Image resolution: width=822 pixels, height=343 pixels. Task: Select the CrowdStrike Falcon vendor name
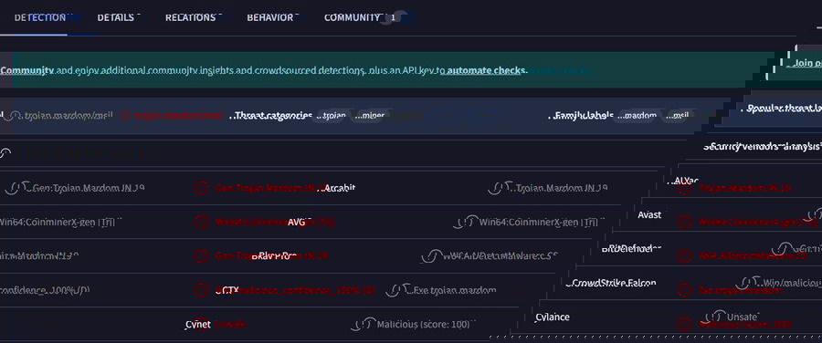click(x=614, y=284)
